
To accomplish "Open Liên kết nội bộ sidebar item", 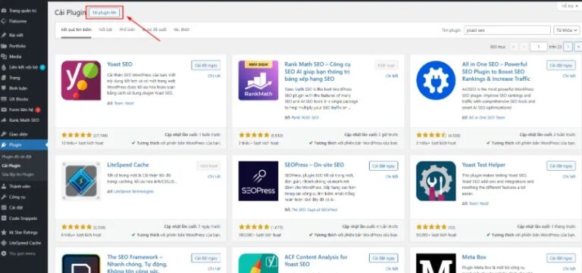I will point(23,67).
